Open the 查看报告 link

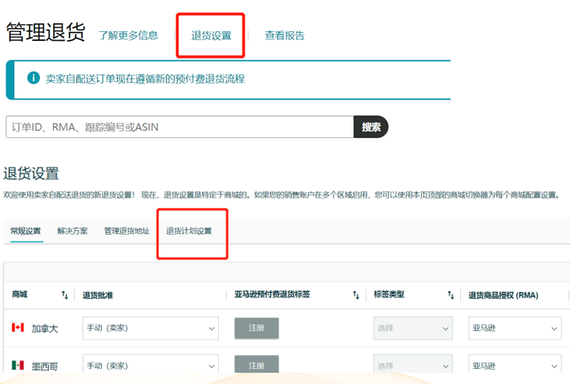285,35
